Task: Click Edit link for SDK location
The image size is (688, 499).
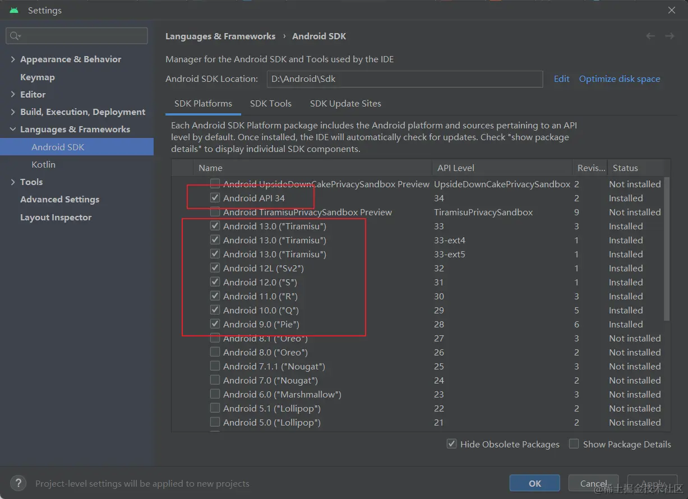Action: [561, 79]
